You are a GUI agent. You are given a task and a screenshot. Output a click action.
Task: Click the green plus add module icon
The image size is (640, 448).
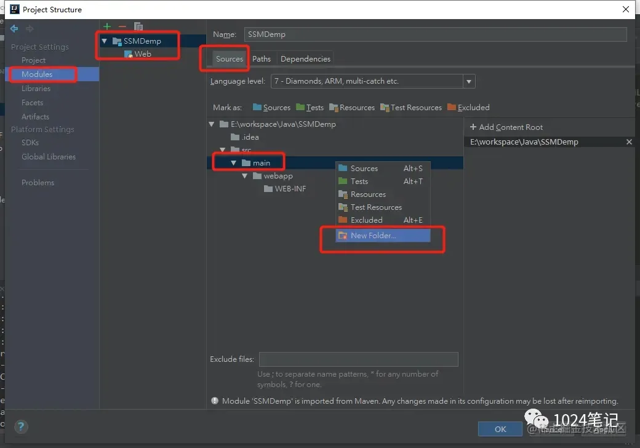tap(107, 26)
